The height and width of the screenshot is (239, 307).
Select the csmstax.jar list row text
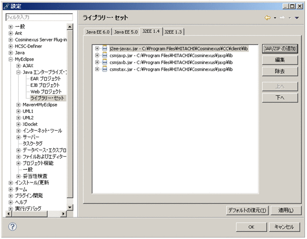[171, 69]
